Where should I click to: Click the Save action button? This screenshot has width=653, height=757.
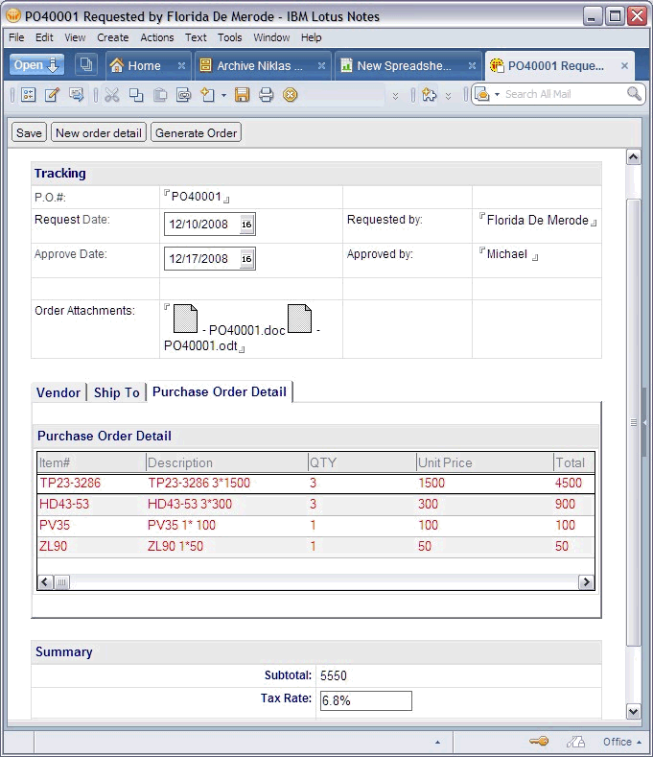pyautogui.click(x=29, y=132)
